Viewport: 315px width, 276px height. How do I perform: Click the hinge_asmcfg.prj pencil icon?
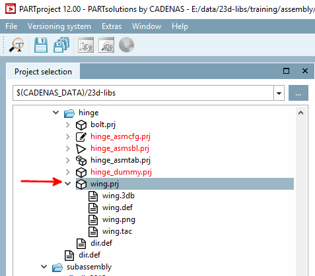(x=81, y=136)
